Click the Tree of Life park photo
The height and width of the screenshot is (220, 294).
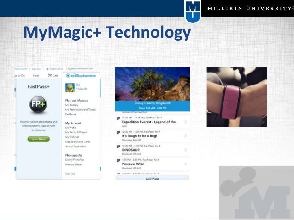[x=153, y=84]
